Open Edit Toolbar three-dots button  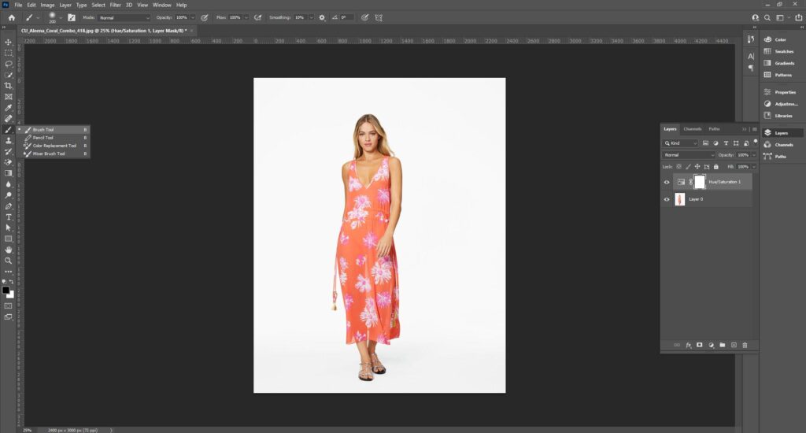8,272
